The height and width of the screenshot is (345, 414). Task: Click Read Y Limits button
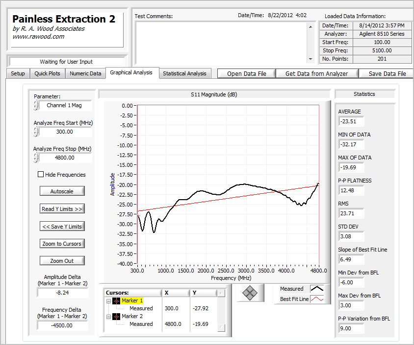pos(62,209)
